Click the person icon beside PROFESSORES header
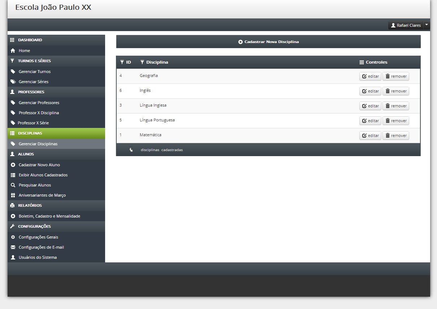This screenshot has width=437, height=309. [12, 92]
